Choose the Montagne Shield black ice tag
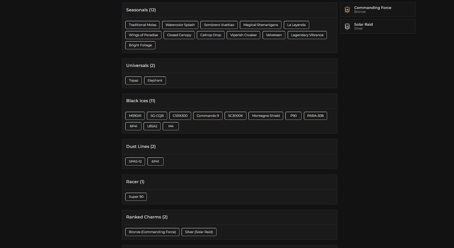Image resolution: width=454 pixels, height=248 pixels. [266, 116]
